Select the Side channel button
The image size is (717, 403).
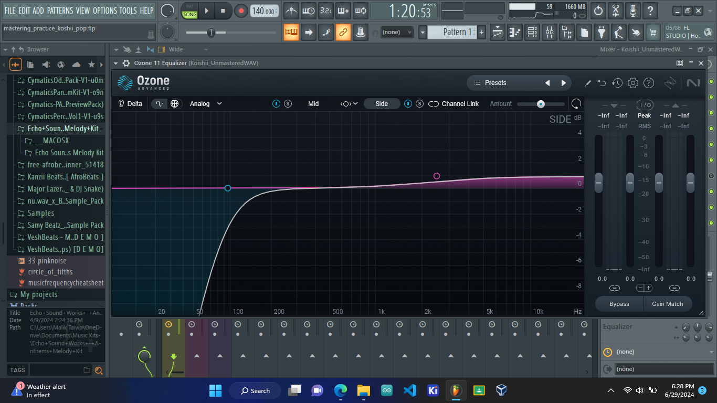[x=382, y=104]
